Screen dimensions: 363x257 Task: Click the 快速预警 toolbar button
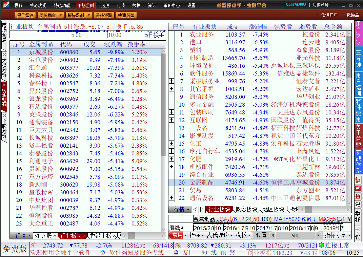coord(126,15)
